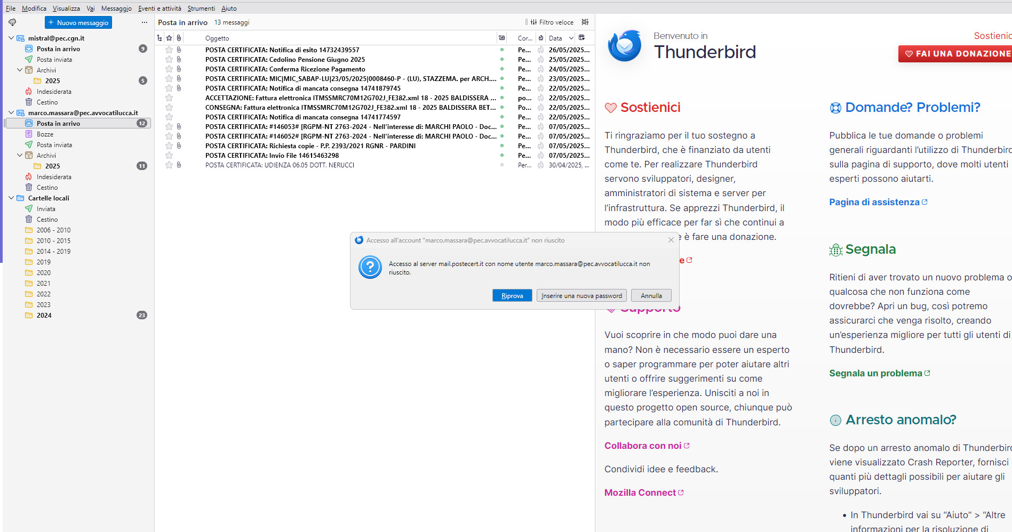Click the Nuovo messaggio button
The height and width of the screenshot is (532, 1012).
tap(78, 22)
